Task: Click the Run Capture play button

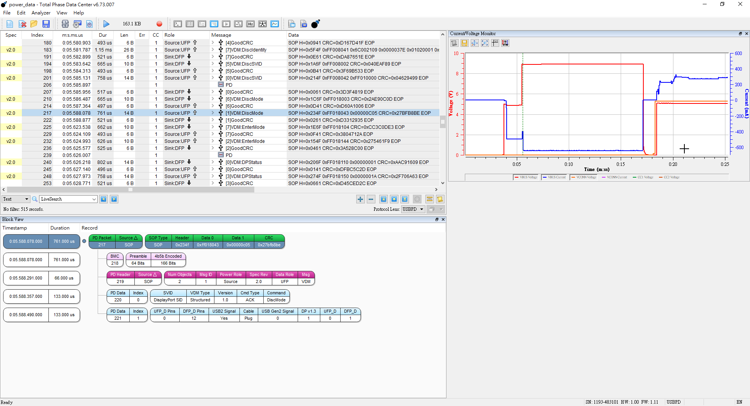Action: 106,24
